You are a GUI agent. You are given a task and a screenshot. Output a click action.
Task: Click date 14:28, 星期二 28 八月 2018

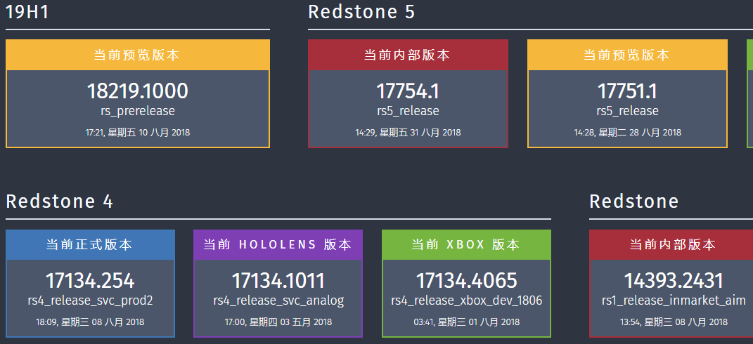click(x=627, y=133)
